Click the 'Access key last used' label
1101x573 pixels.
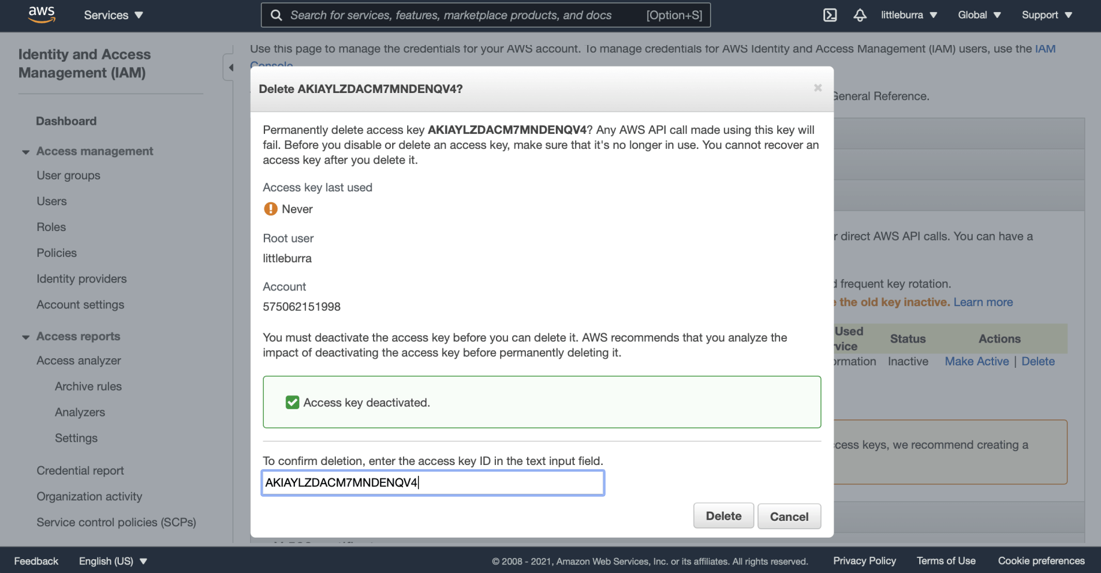(317, 187)
